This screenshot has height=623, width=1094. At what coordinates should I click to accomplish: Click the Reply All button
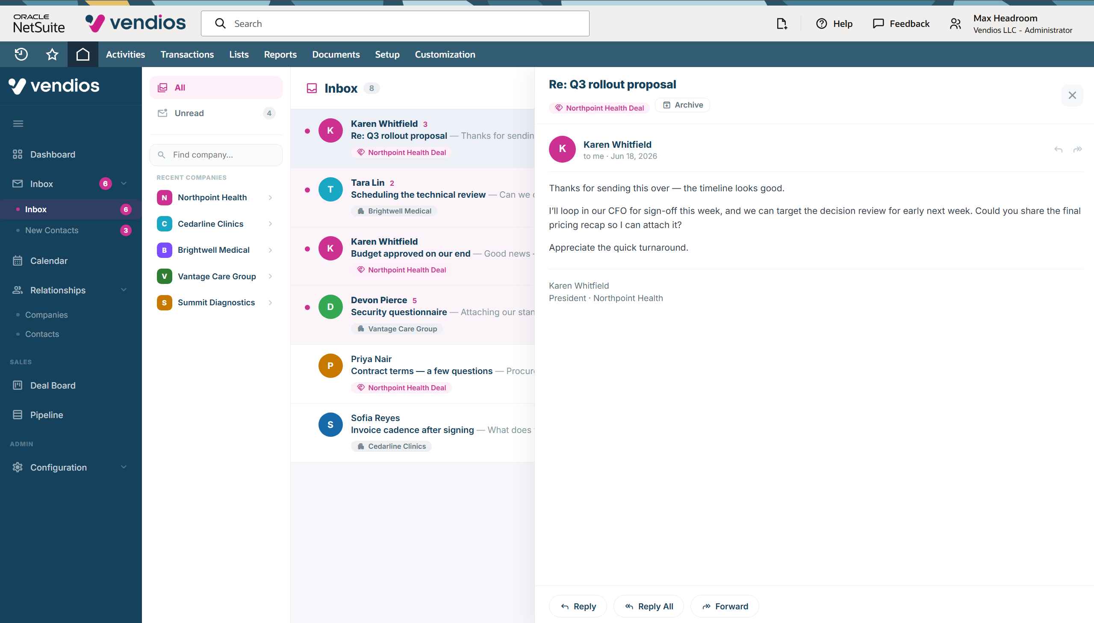(649, 606)
